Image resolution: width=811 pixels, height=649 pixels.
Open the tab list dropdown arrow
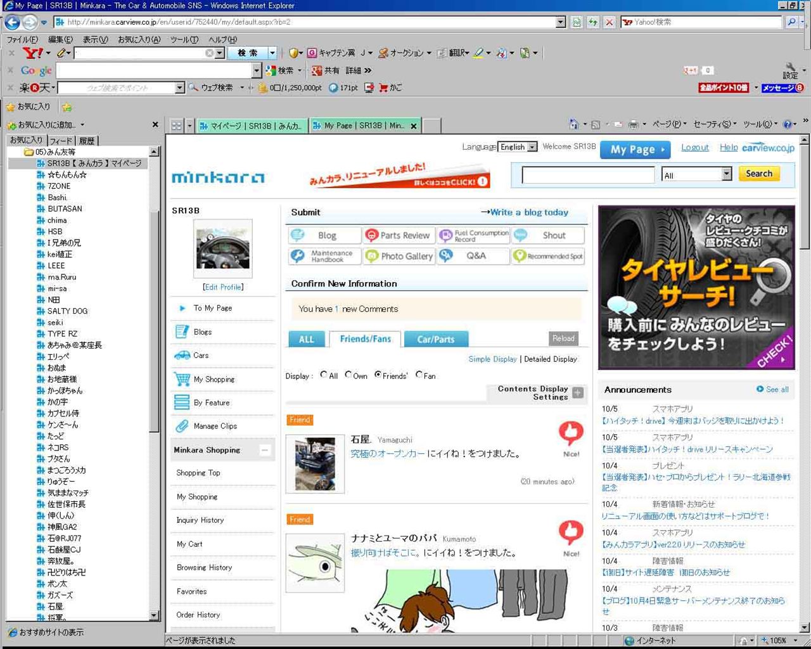pyautogui.click(x=189, y=125)
